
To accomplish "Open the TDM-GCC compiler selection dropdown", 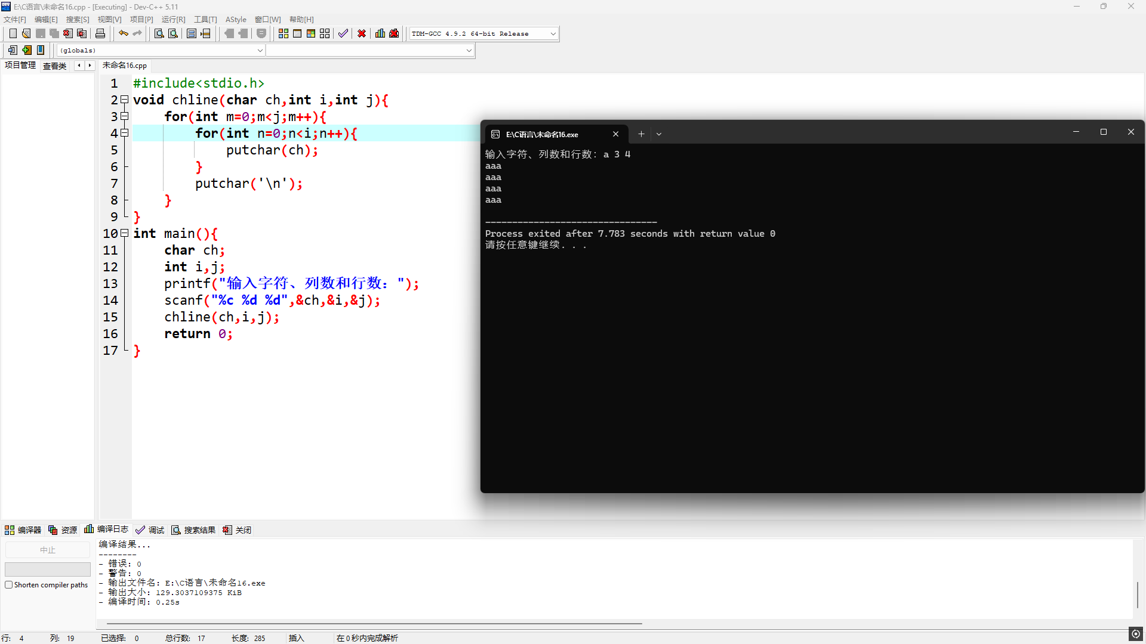I will (553, 33).
